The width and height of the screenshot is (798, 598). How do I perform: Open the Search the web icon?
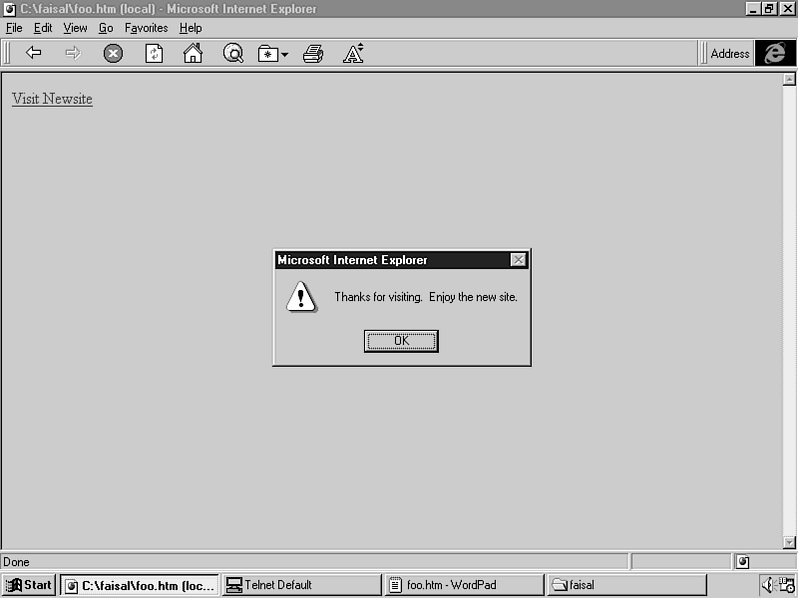(x=233, y=53)
